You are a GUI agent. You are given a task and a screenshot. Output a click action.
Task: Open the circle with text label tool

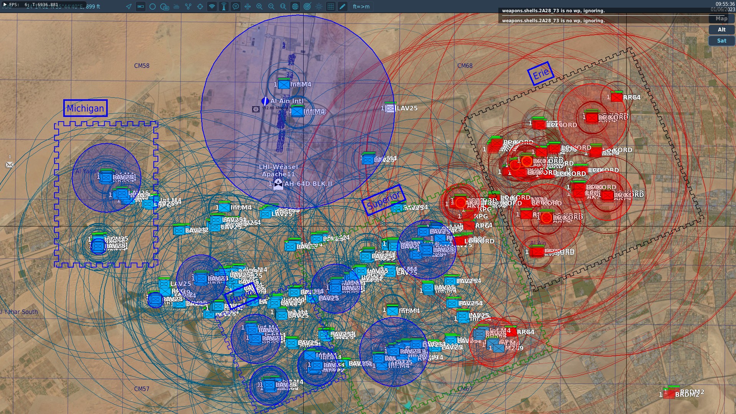[x=164, y=7]
